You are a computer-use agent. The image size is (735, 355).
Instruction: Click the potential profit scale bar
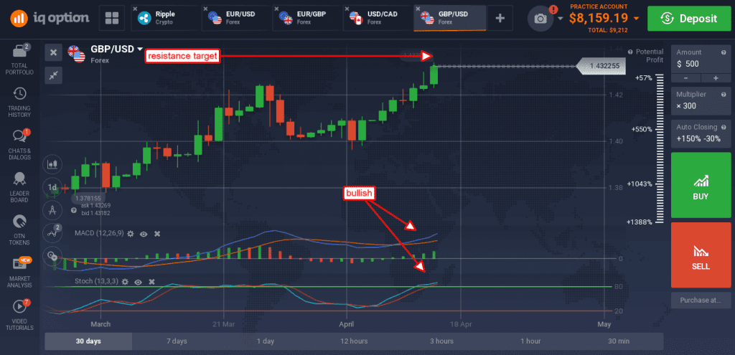(659, 150)
